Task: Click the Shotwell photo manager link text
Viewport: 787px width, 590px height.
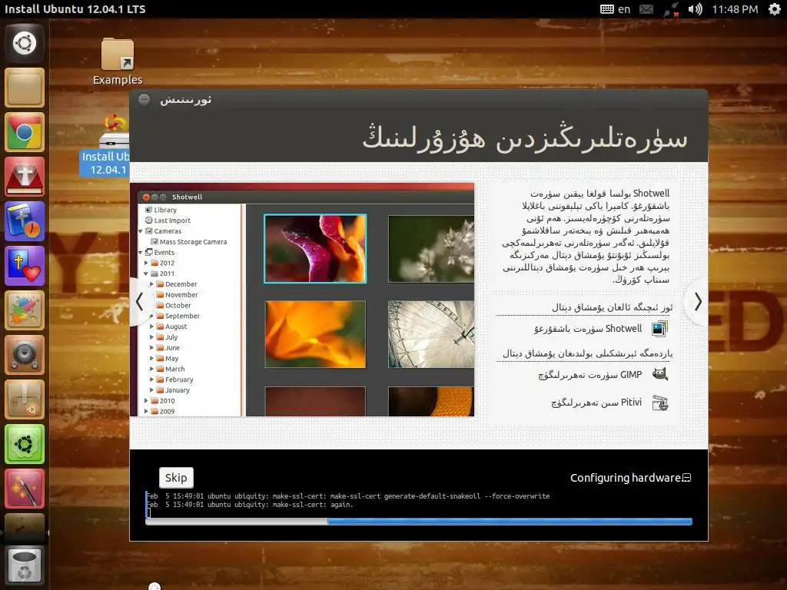Action: click(x=588, y=329)
